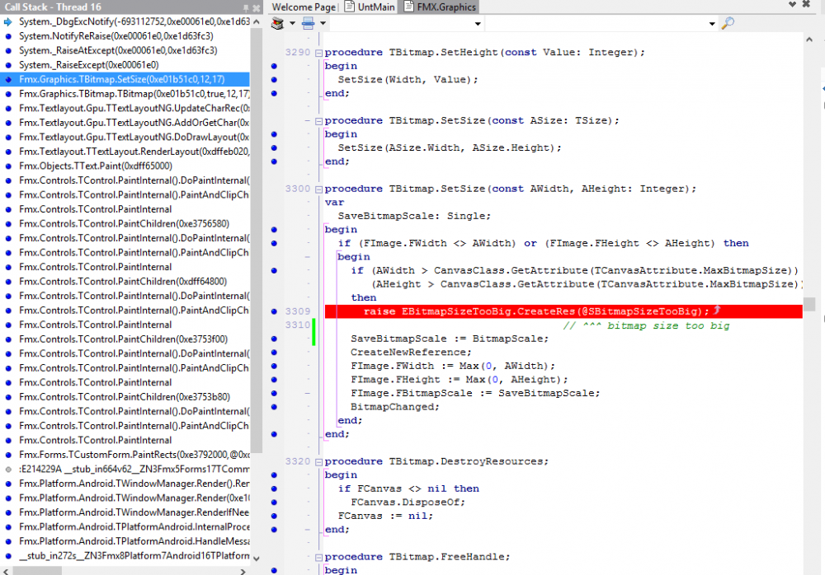Screen dimensions: 825x575
Task: Close the current editor page with X
Action: click(806, 4)
